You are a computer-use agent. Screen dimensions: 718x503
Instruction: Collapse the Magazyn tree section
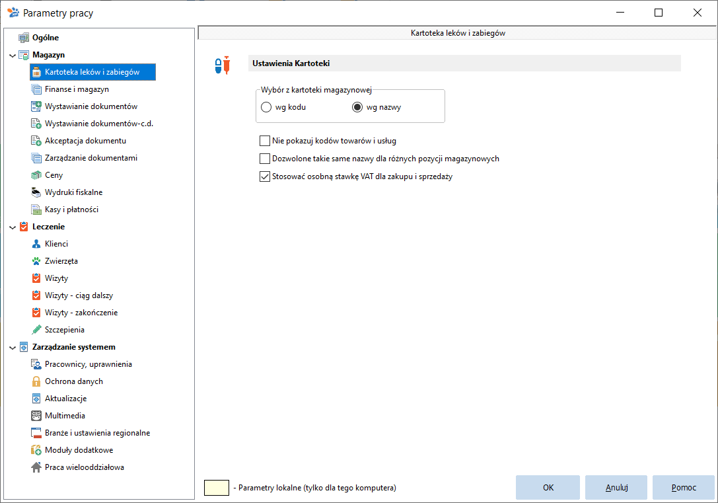tap(13, 56)
